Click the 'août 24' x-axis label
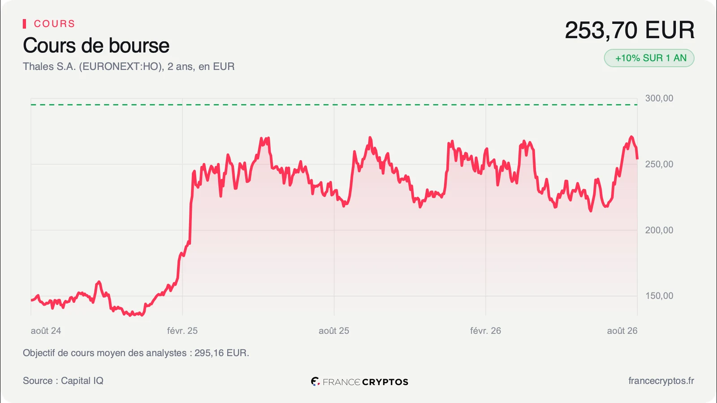 (x=46, y=331)
